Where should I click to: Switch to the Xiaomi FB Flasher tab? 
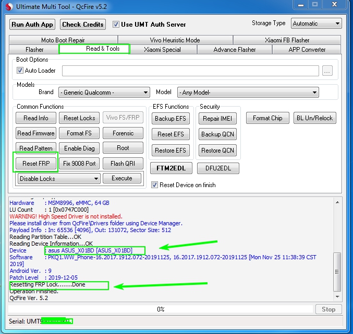pos(287,40)
